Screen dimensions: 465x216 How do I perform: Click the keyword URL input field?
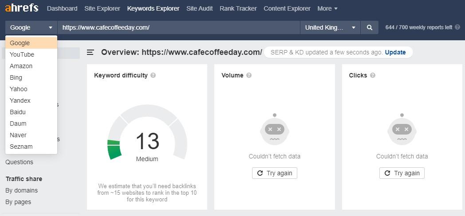(178, 27)
